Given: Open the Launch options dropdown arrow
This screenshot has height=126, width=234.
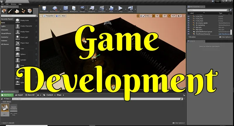Looking at the screenshot, I should (x=135, y=9).
